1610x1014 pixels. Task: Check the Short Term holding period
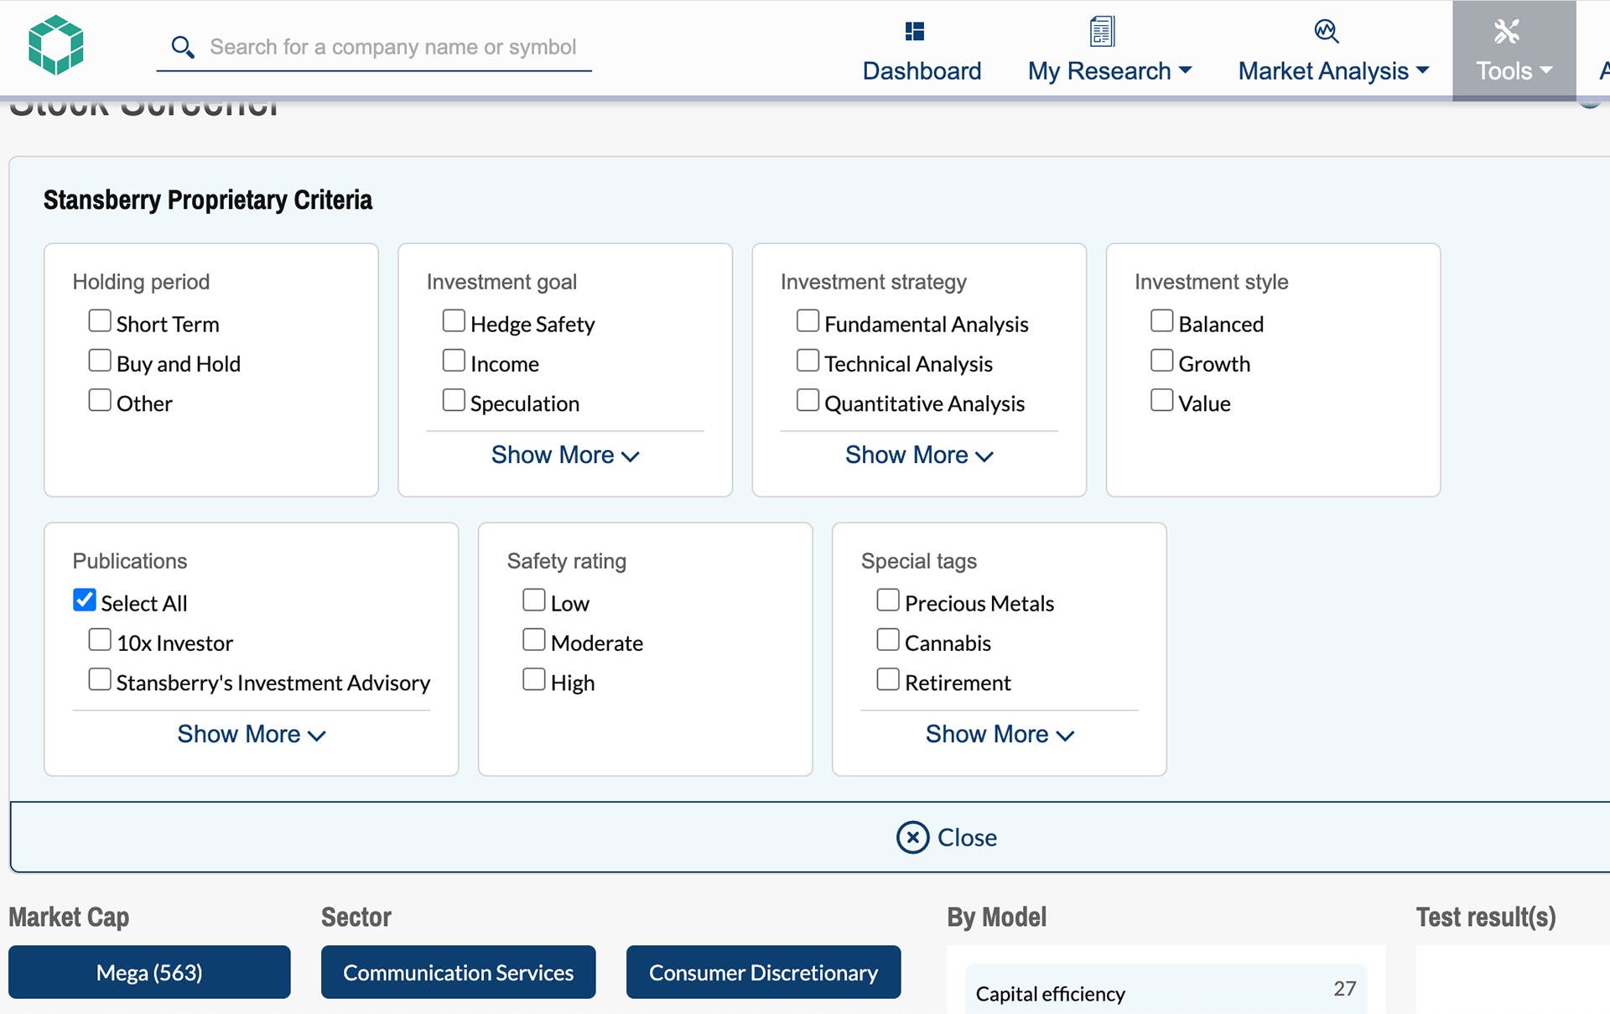[100, 320]
